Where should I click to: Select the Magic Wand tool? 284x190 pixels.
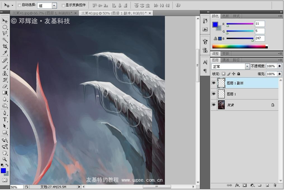click(5, 39)
